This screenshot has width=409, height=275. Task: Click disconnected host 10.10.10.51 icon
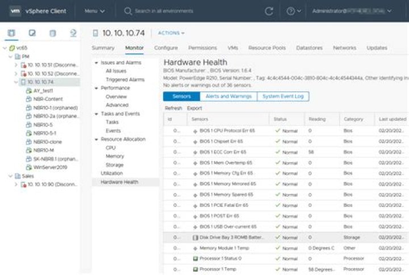23,65
